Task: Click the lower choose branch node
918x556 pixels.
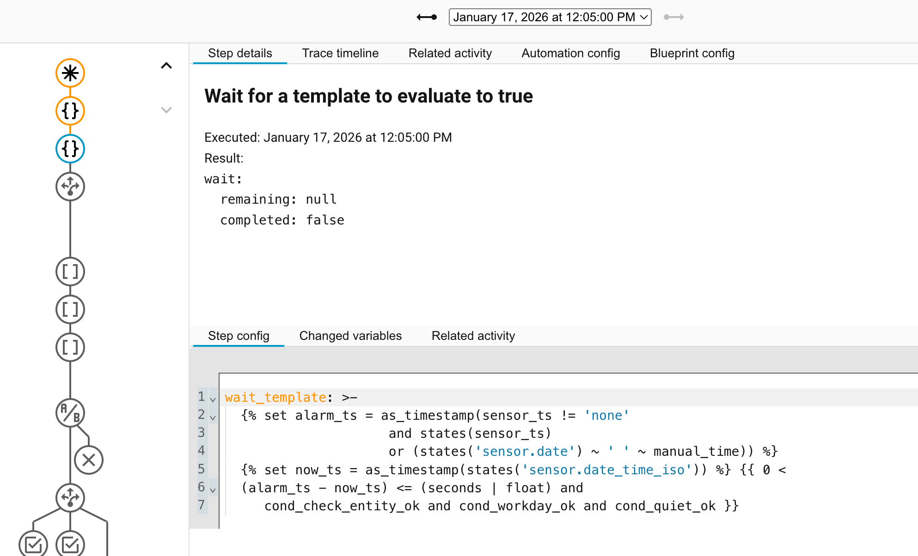Action: [x=70, y=498]
